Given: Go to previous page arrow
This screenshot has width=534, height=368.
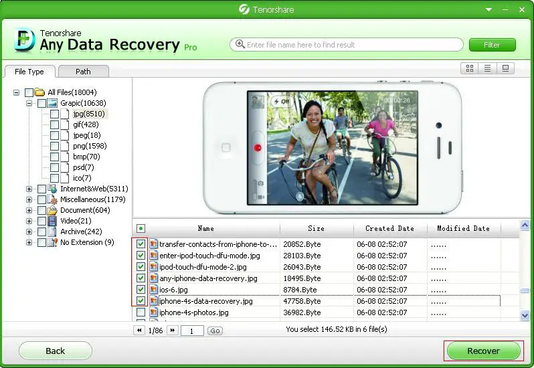Looking at the screenshot, I should (139, 331).
